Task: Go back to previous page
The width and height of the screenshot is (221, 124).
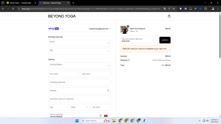Action: (3, 9)
